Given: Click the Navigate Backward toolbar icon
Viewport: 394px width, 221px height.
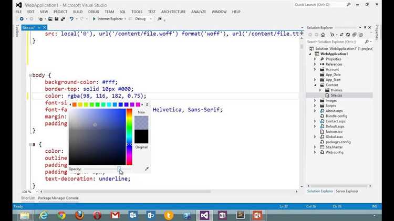Looking at the screenshot, I should click(22, 19).
